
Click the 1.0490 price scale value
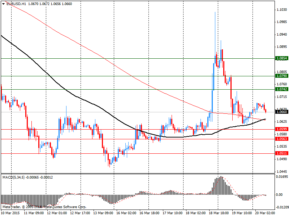pyautogui.click(x=282, y=159)
